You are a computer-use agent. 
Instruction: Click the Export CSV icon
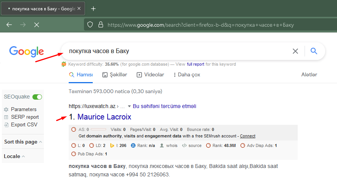pos(6,125)
